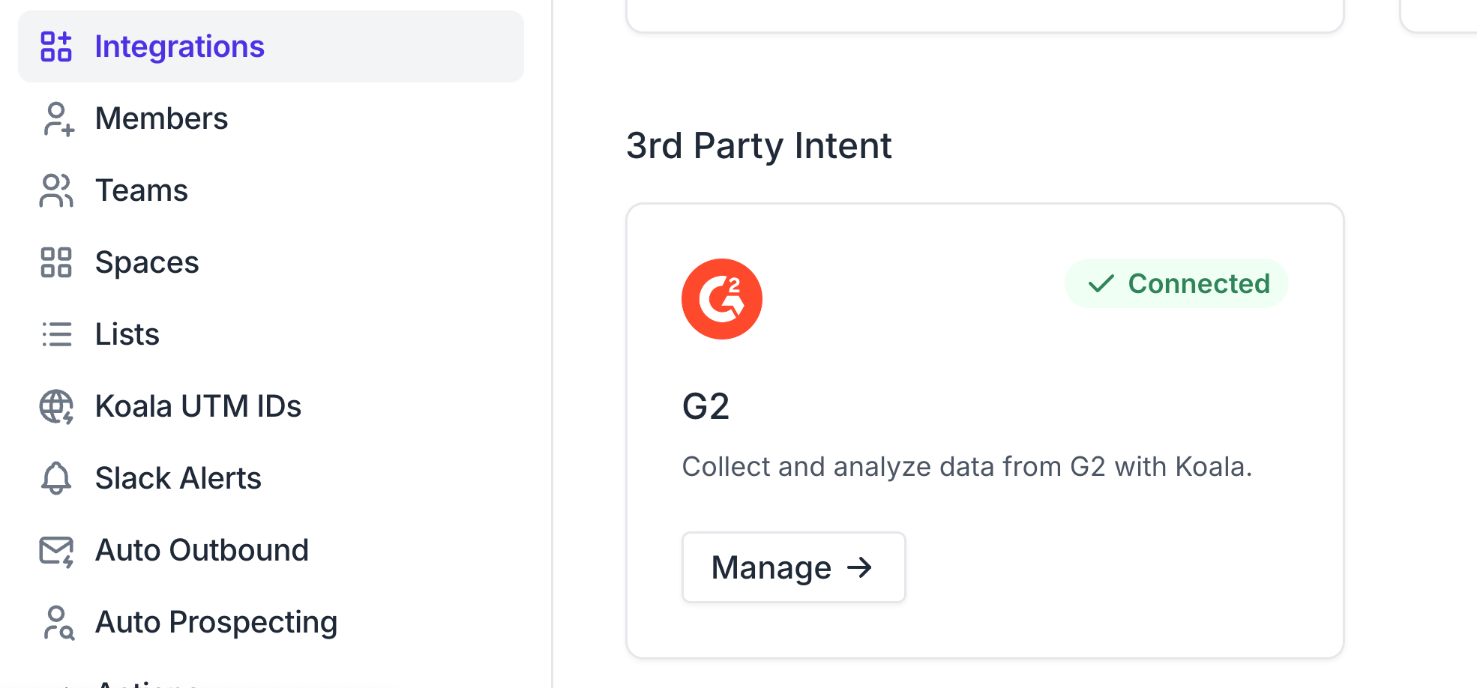Open the Integrations sidebar item
Screen dimensions: 1477x688
(x=180, y=46)
